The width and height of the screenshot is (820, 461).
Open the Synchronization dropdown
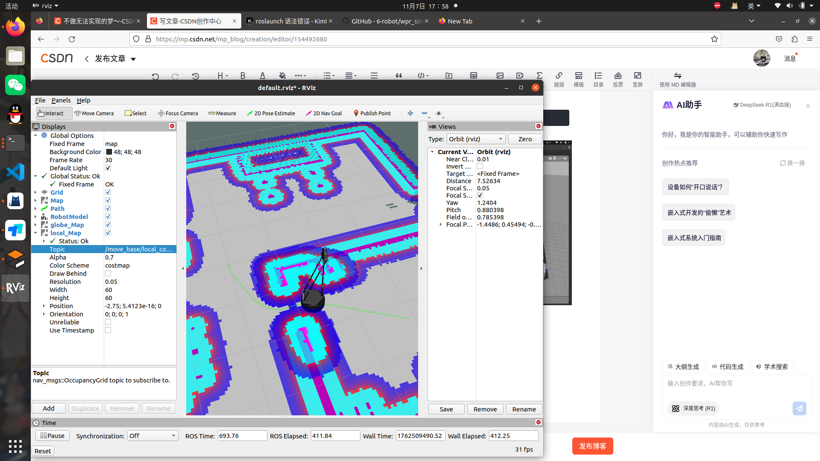click(152, 436)
